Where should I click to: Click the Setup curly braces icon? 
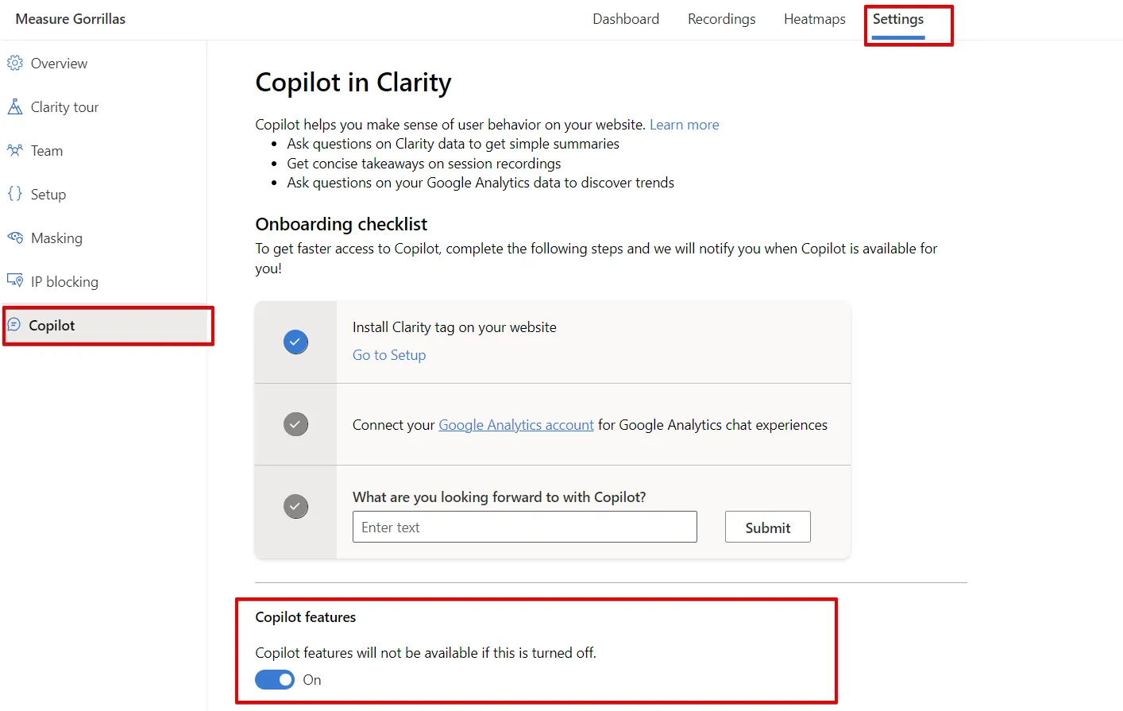[15, 194]
